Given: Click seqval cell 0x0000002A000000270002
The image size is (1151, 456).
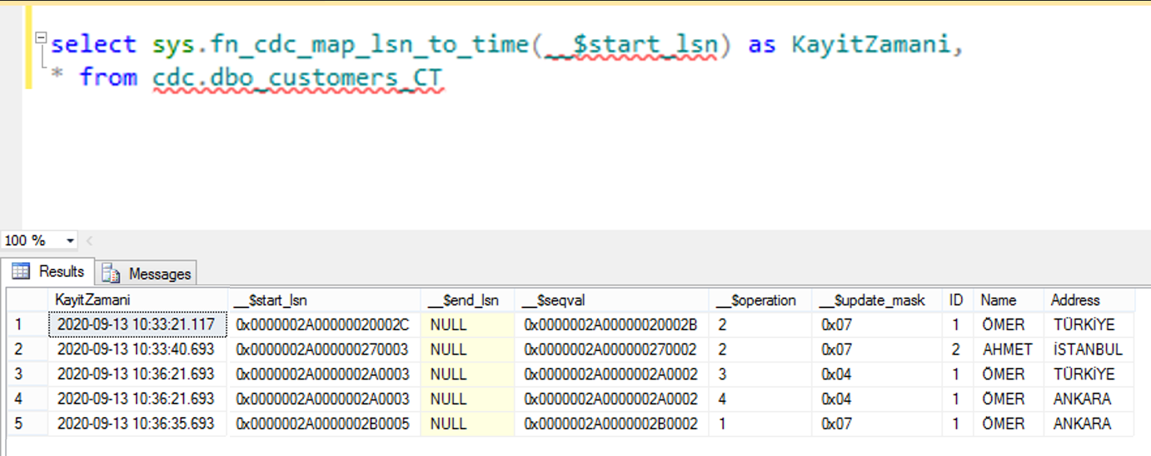Looking at the screenshot, I should point(611,349).
